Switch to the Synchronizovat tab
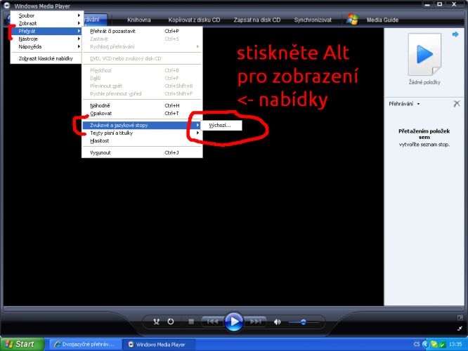This screenshot has height=351, width=468. point(313,20)
